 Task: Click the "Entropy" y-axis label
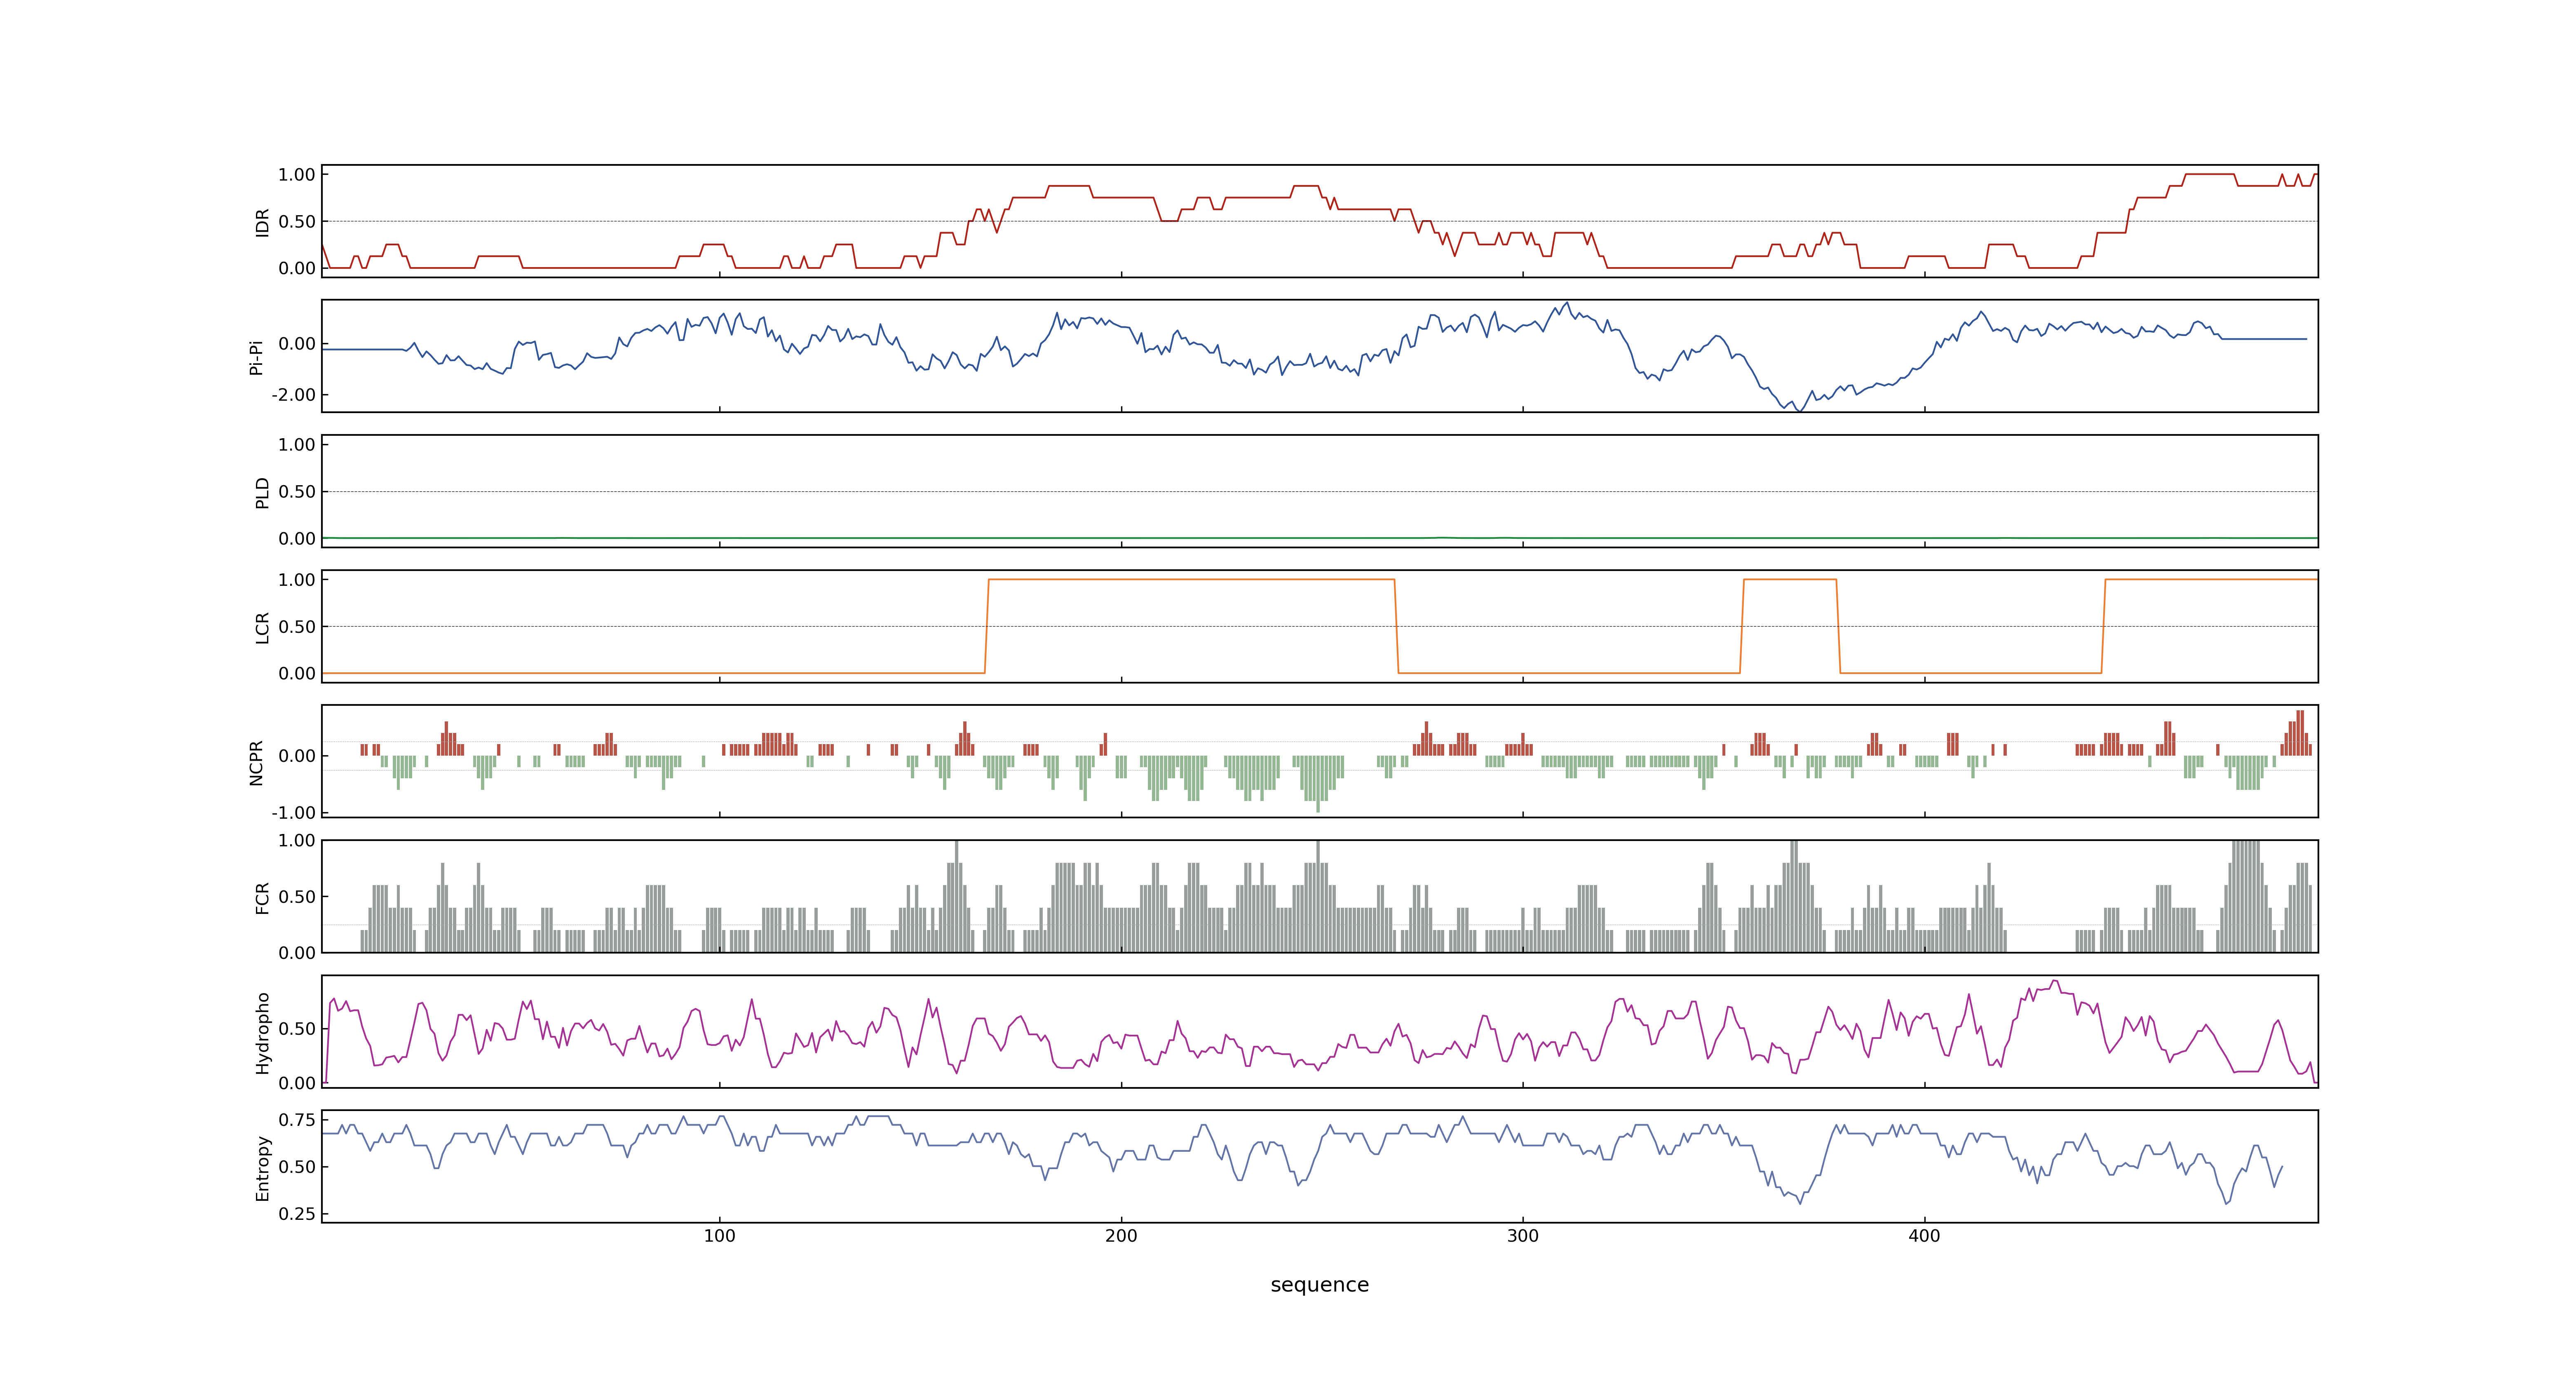pyautogui.click(x=262, y=1167)
